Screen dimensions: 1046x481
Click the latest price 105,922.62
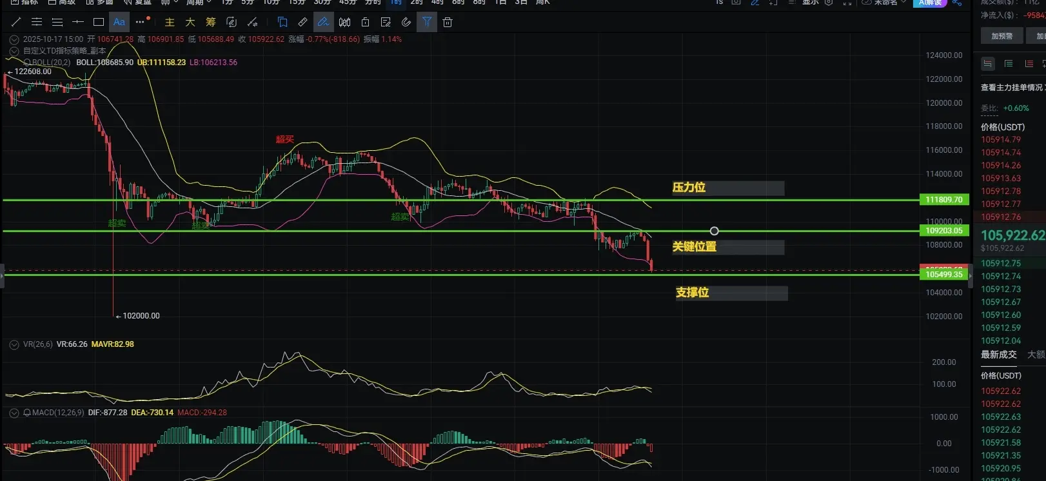coord(1013,235)
